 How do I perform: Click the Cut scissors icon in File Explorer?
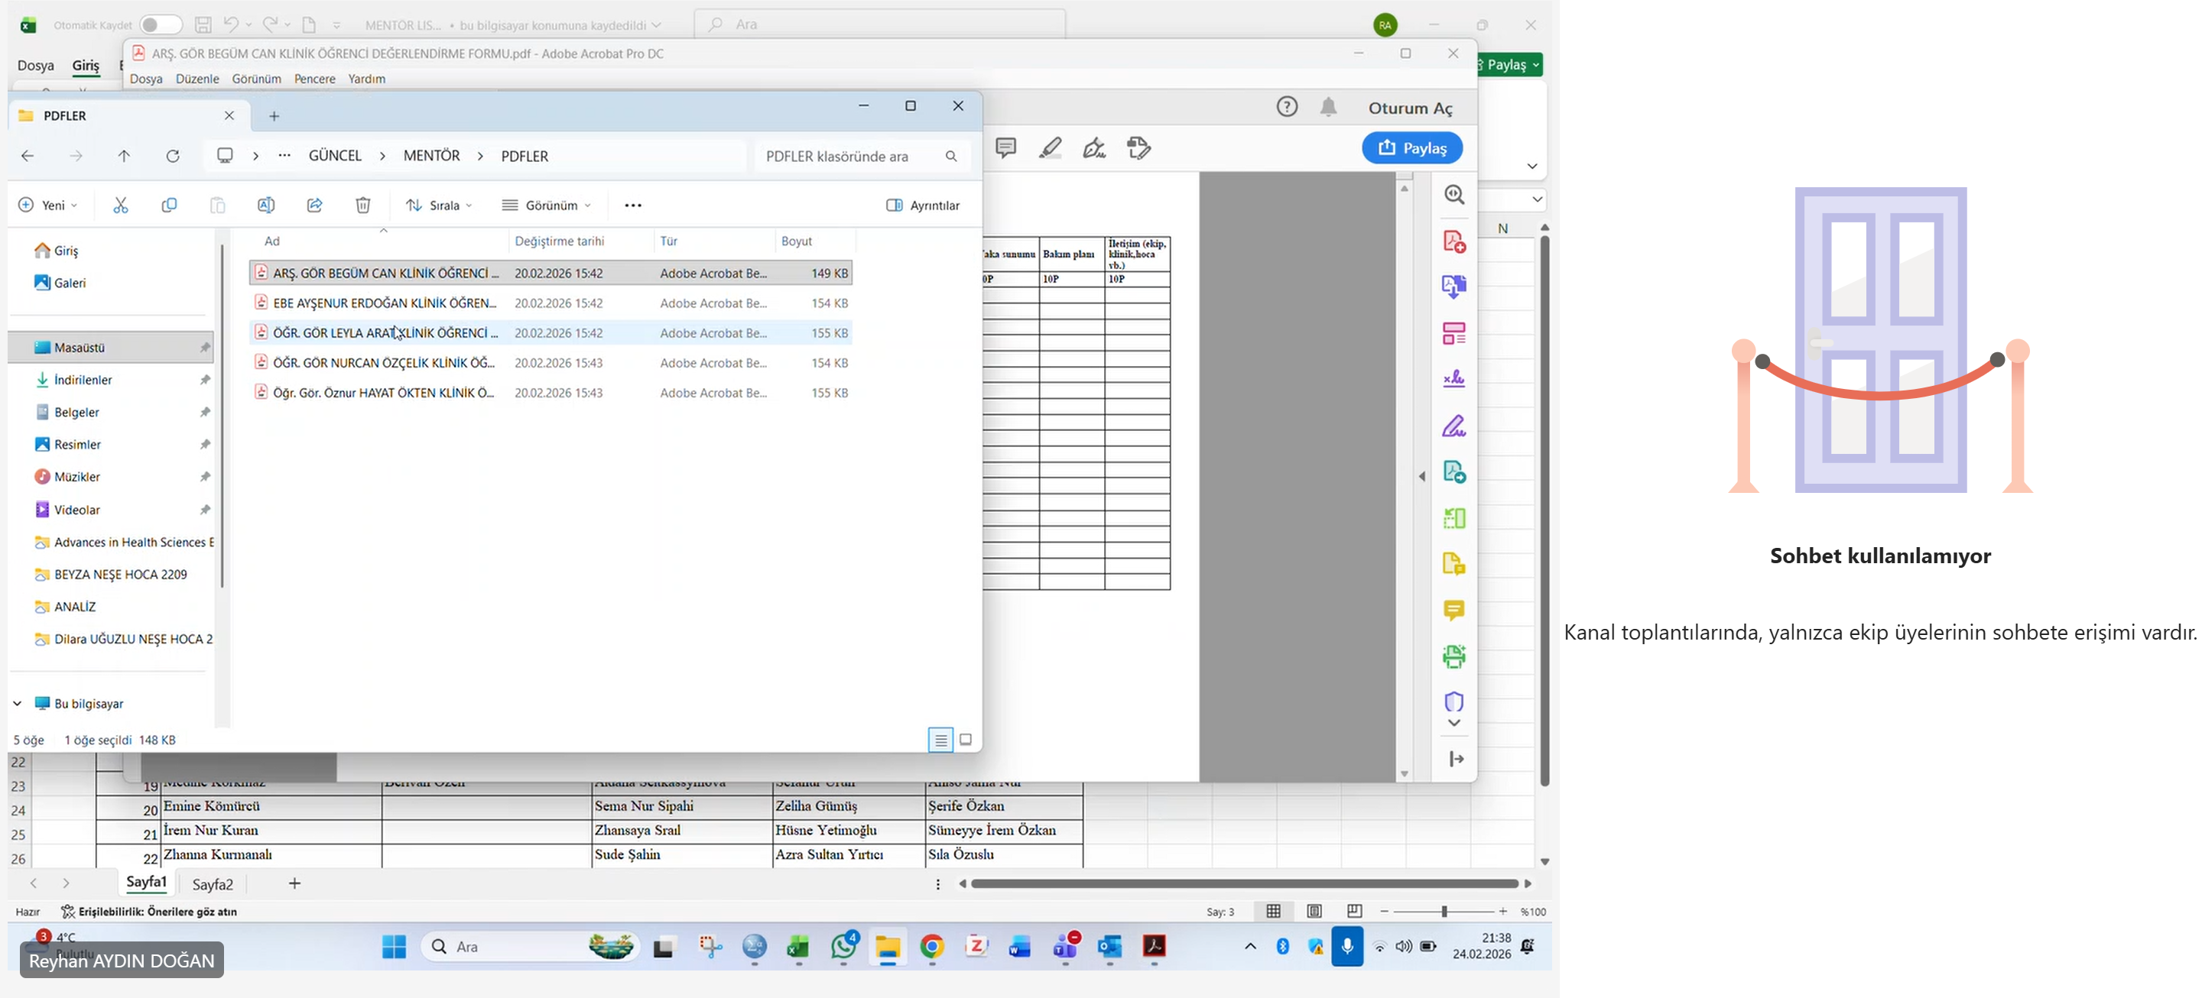121,205
